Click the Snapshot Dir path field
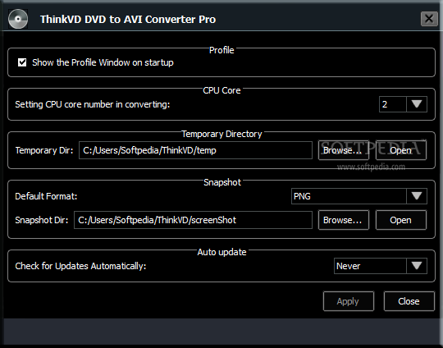The height and width of the screenshot is (348, 443). click(x=193, y=220)
